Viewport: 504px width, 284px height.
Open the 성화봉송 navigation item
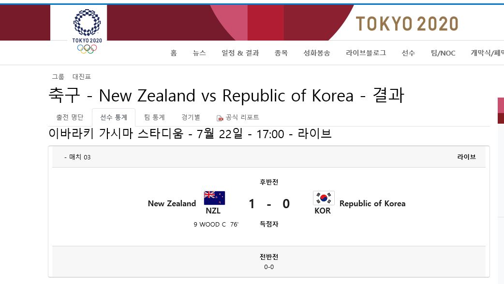click(x=317, y=53)
